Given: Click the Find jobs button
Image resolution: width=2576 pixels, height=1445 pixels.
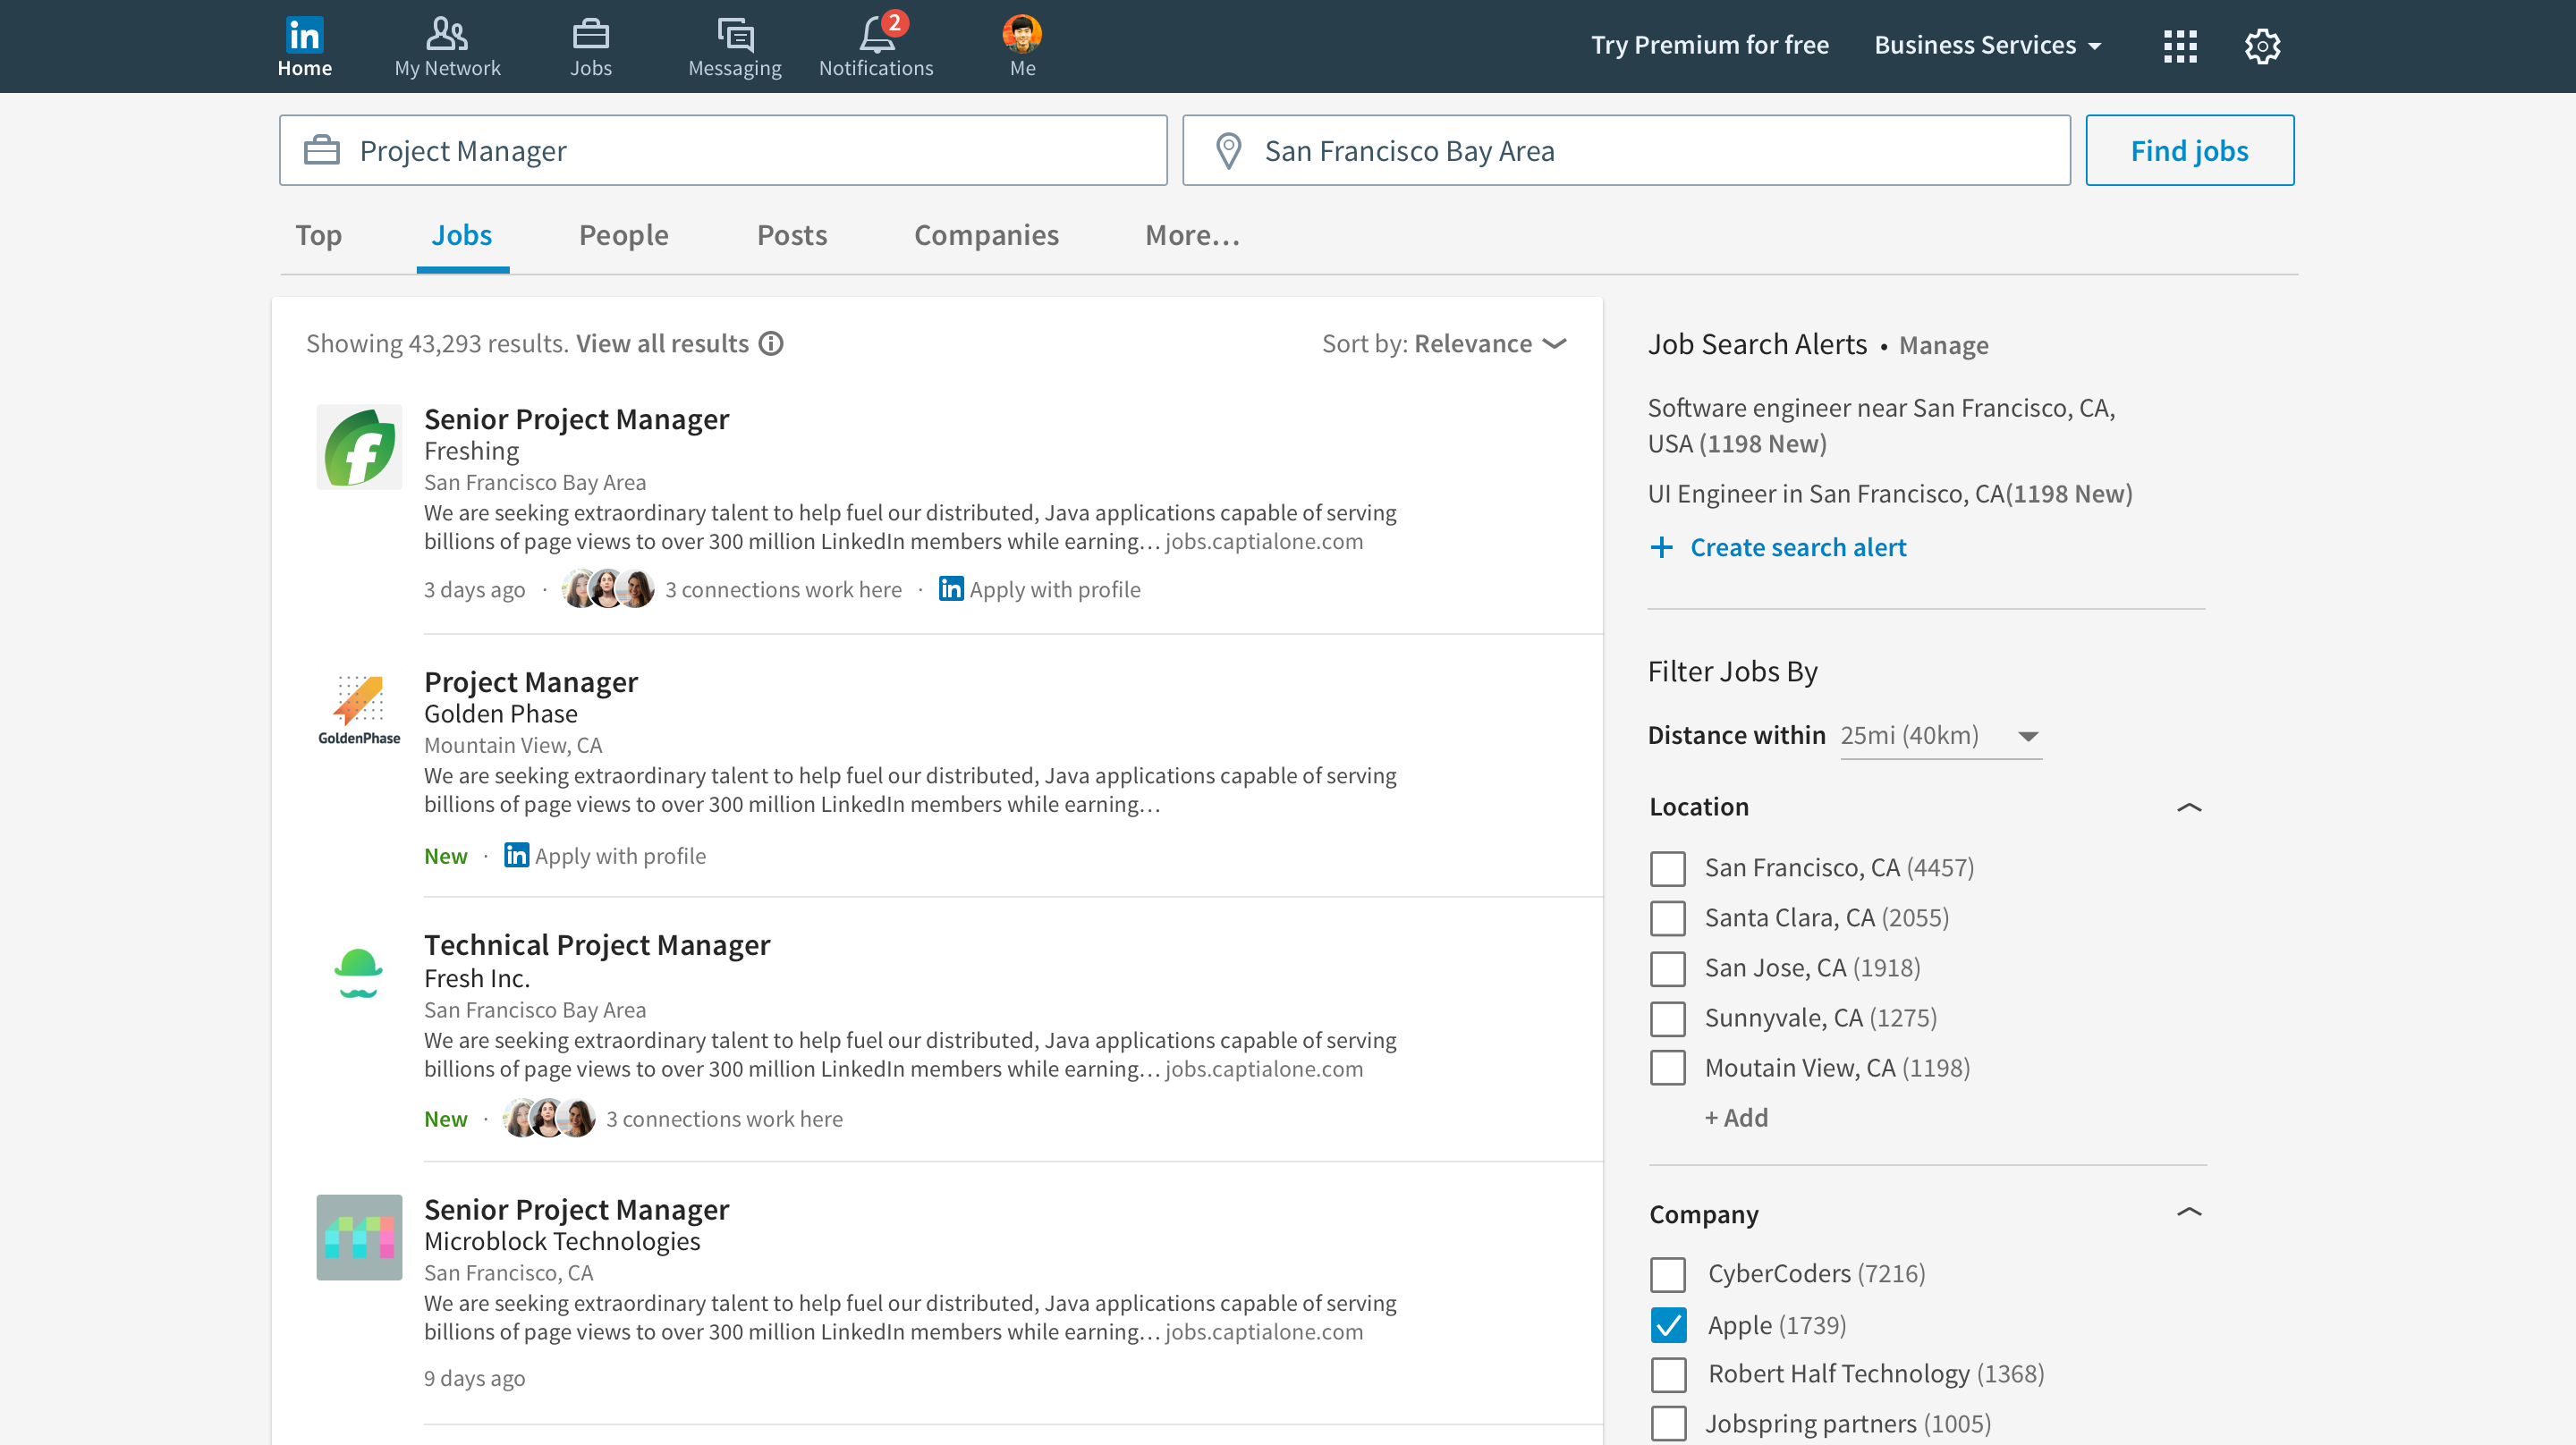Looking at the screenshot, I should click(x=2189, y=151).
